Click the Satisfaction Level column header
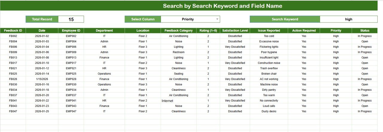 coord(235,30)
